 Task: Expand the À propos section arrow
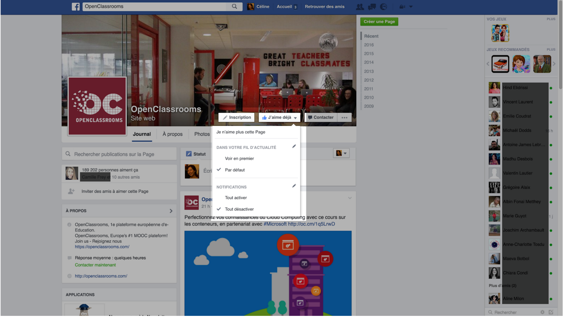click(x=171, y=211)
